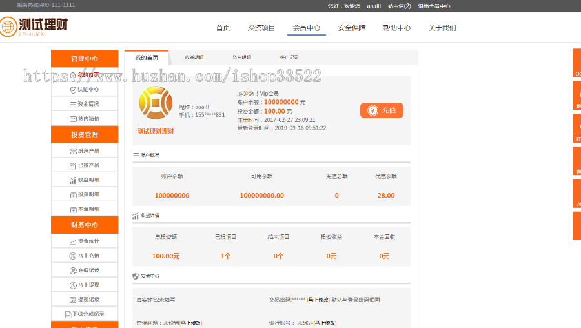Viewport: 581px width, 328px height.
Task: Click the 管理中心 sidebar header
Action: tap(85, 59)
